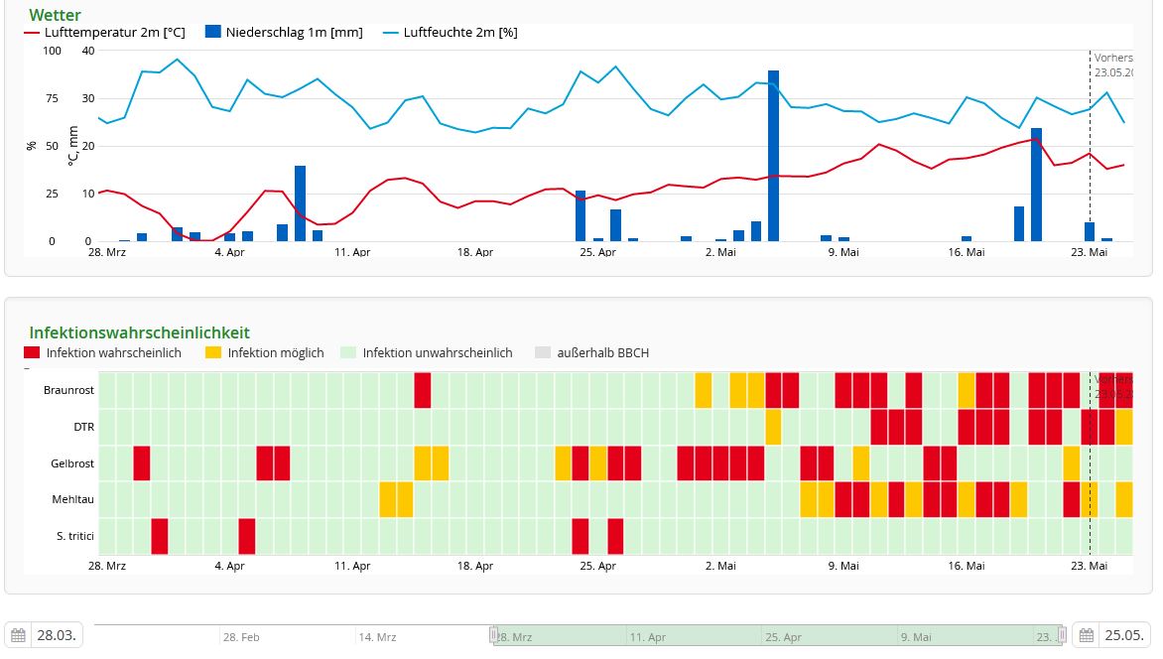
Task: Click '28. Feb' on the range timeline
Action: point(241,637)
